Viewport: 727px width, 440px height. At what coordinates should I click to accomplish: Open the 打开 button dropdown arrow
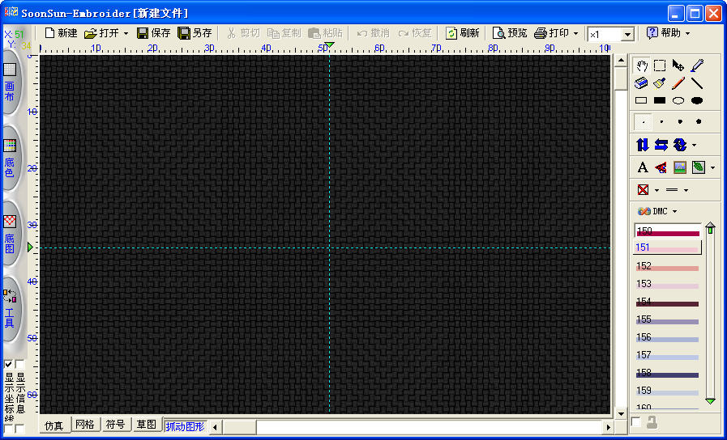tap(126, 33)
